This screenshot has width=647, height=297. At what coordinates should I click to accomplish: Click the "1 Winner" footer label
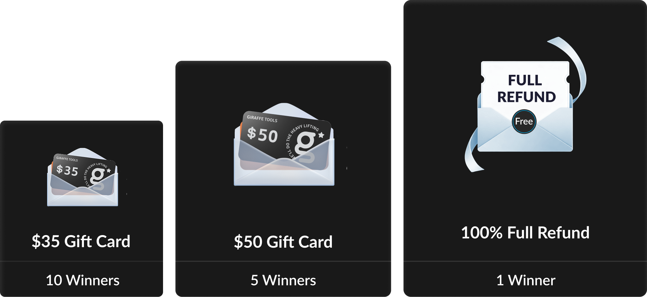(x=526, y=280)
